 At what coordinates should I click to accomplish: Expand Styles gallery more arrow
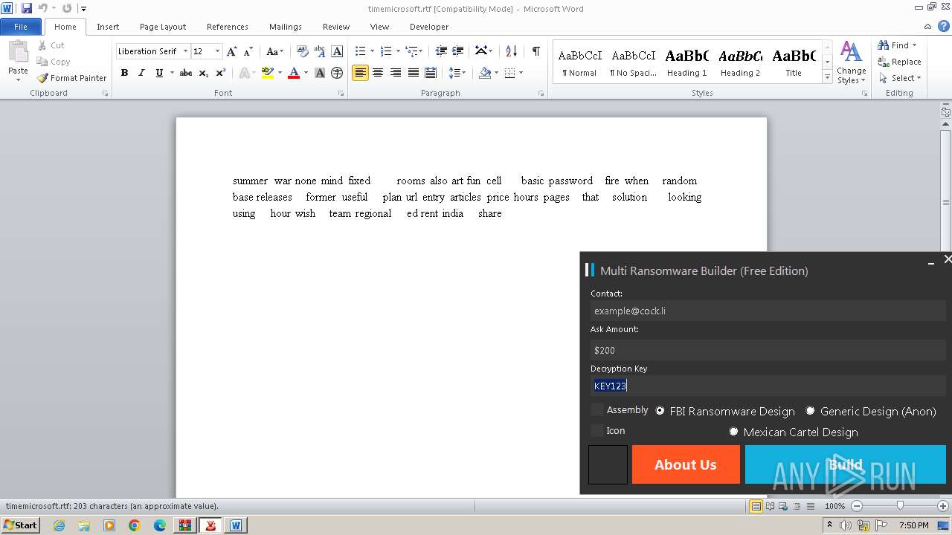click(x=827, y=77)
